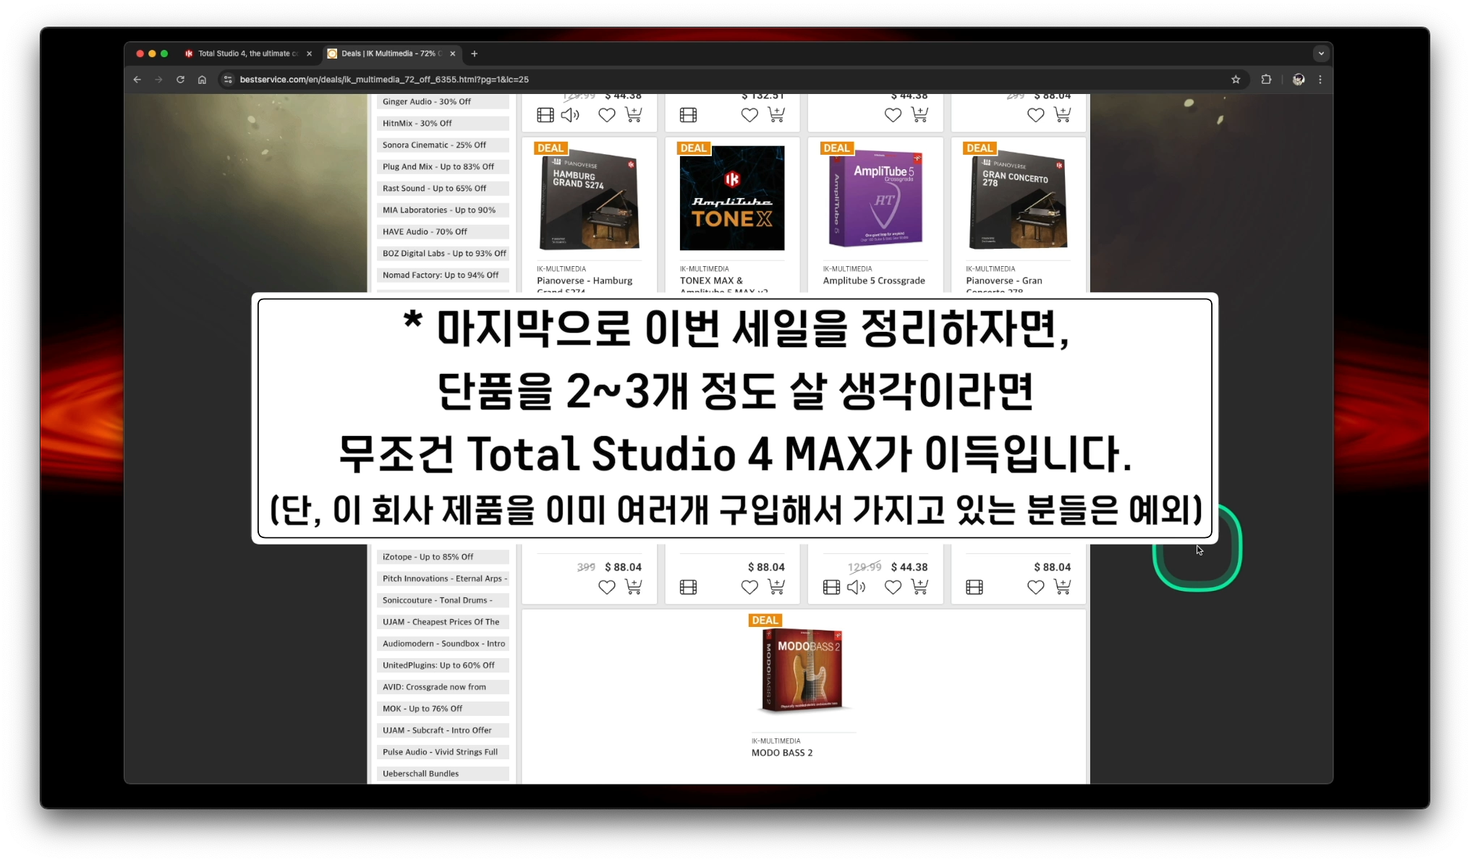Screen dimensions: 1470x862
Task: Add Pianoverse Hamburg Grand to cart
Action: (x=633, y=586)
